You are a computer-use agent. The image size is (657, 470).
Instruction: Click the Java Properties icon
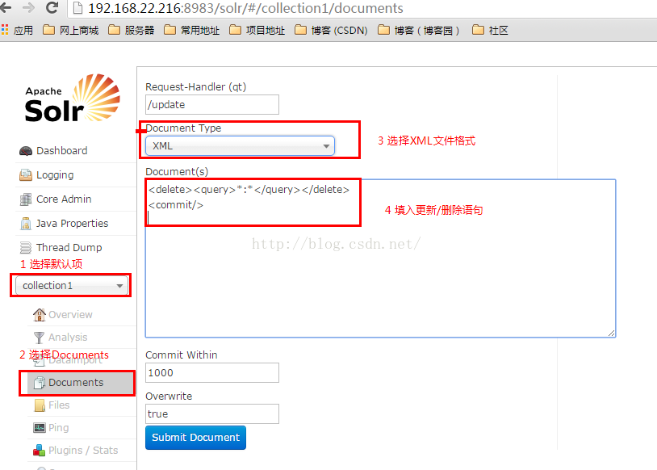26,224
